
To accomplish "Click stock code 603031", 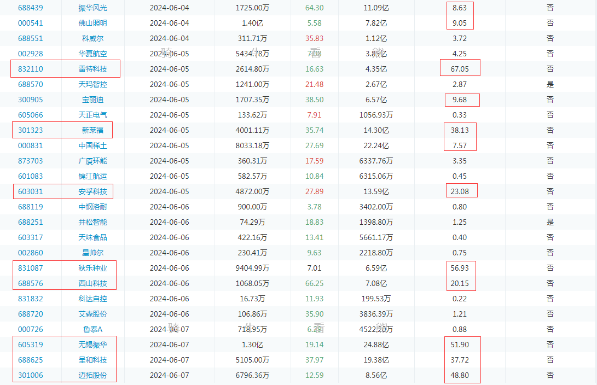I will pyautogui.click(x=31, y=191).
